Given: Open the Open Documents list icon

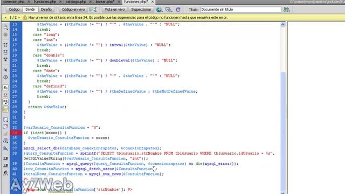Looking at the screenshot, I should pyautogui.click(x=5, y=27).
